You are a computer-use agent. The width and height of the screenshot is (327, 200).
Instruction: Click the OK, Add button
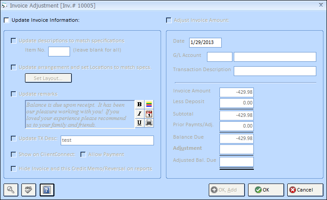point(227,190)
